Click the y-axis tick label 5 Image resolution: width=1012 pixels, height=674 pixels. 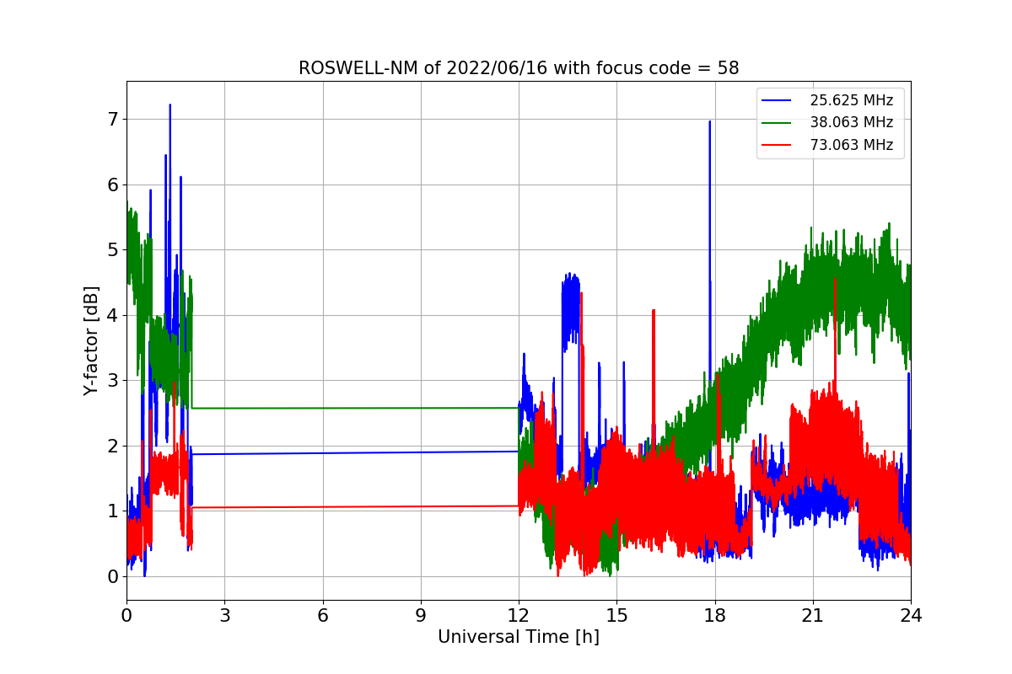point(112,250)
